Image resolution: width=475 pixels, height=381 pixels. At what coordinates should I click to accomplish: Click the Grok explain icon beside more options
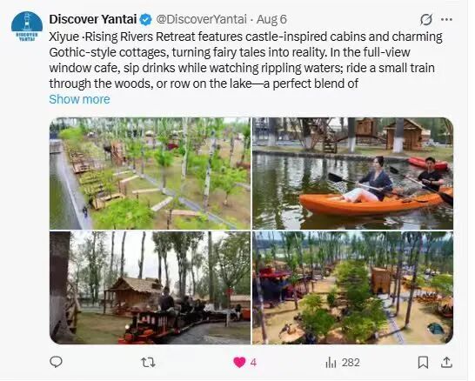click(x=426, y=20)
